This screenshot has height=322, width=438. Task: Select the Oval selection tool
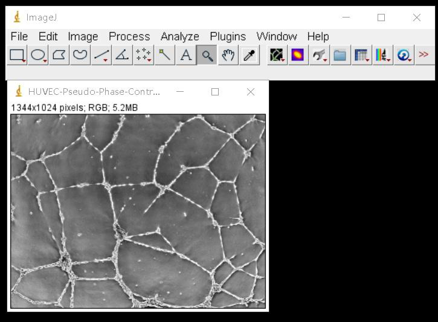(38, 56)
